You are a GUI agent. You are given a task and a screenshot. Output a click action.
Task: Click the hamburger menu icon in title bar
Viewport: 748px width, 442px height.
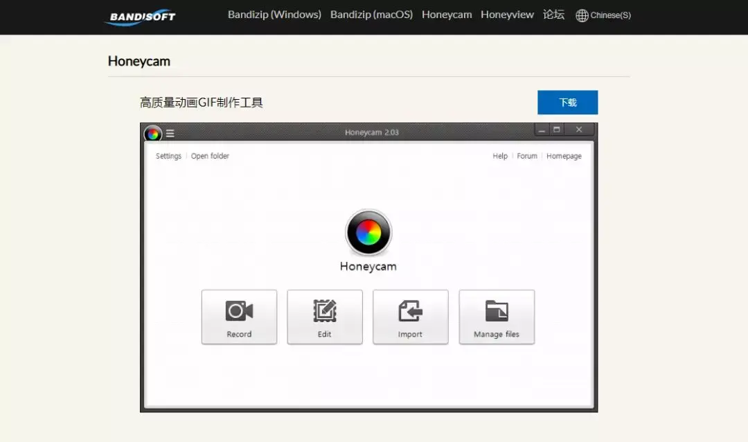170,133
